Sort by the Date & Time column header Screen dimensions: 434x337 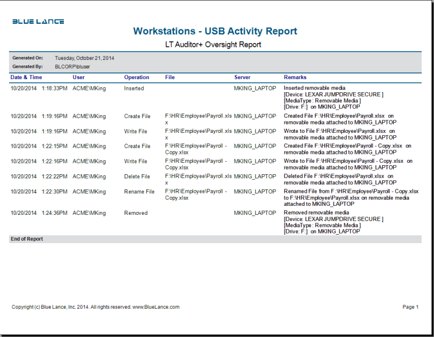(x=26, y=77)
